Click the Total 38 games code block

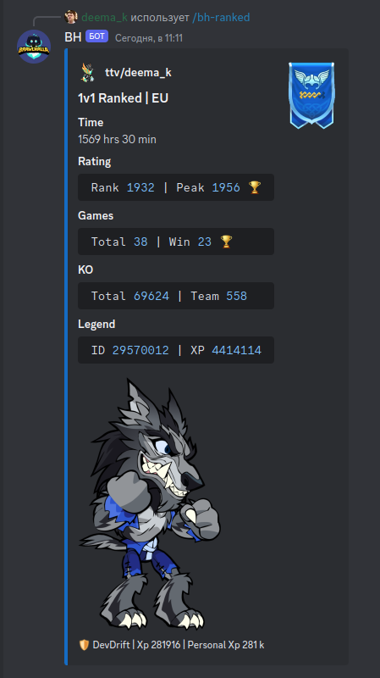(x=176, y=242)
